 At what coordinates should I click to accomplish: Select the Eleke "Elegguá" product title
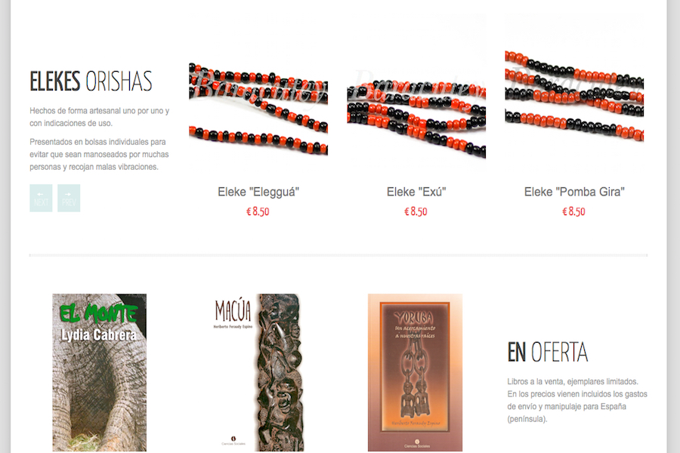(258, 192)
